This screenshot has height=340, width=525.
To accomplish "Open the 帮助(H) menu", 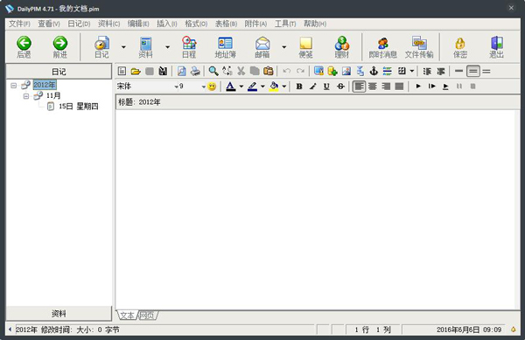I will pos(315,24).
